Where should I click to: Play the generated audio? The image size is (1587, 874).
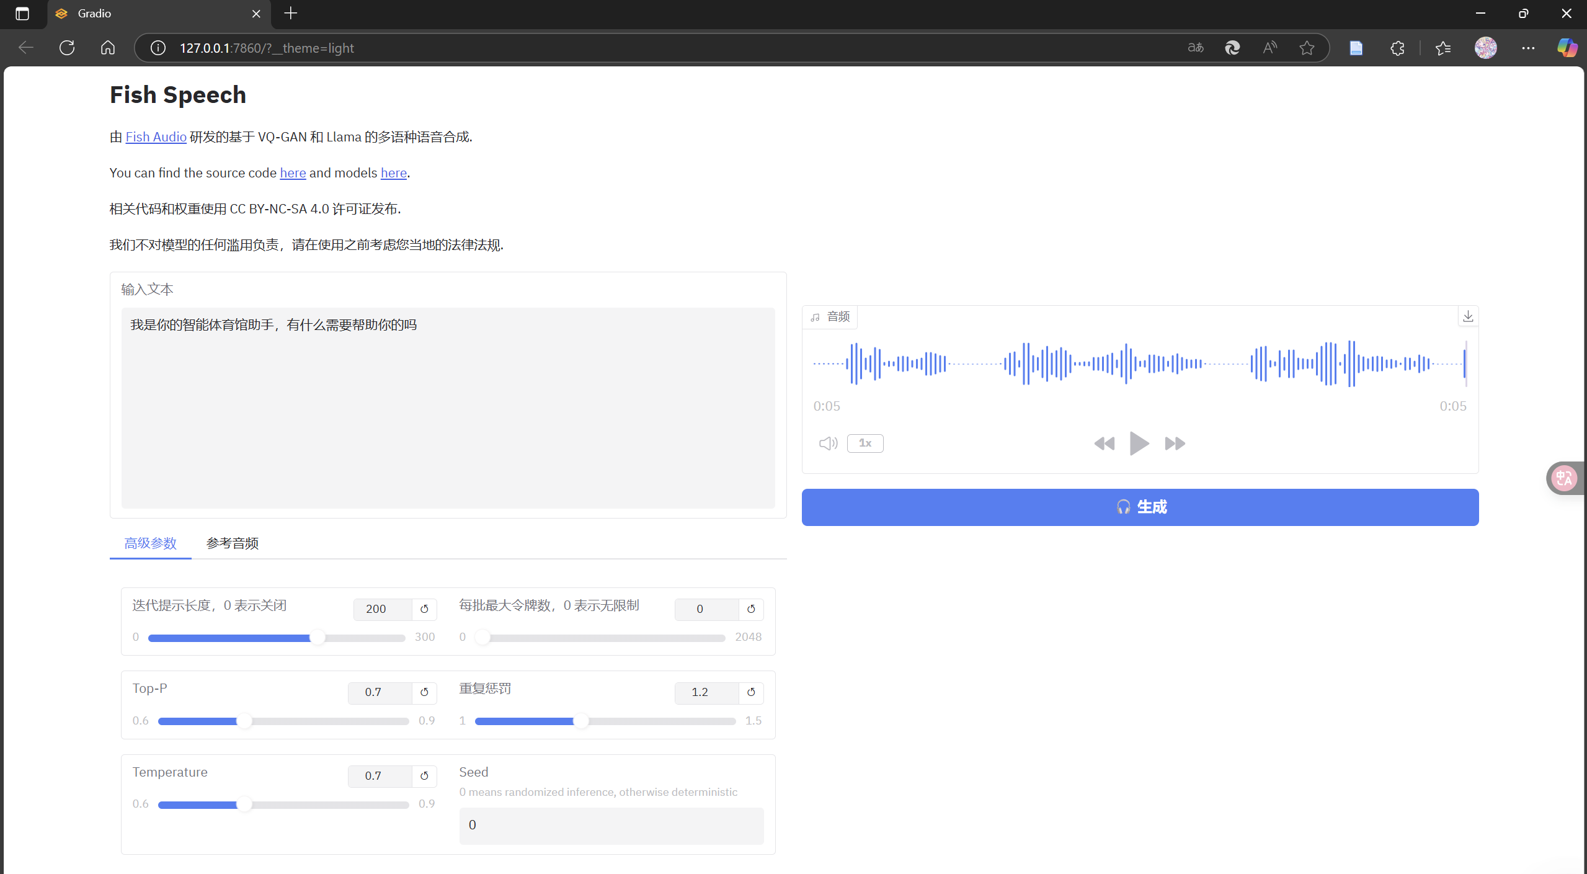(1139, 444)
